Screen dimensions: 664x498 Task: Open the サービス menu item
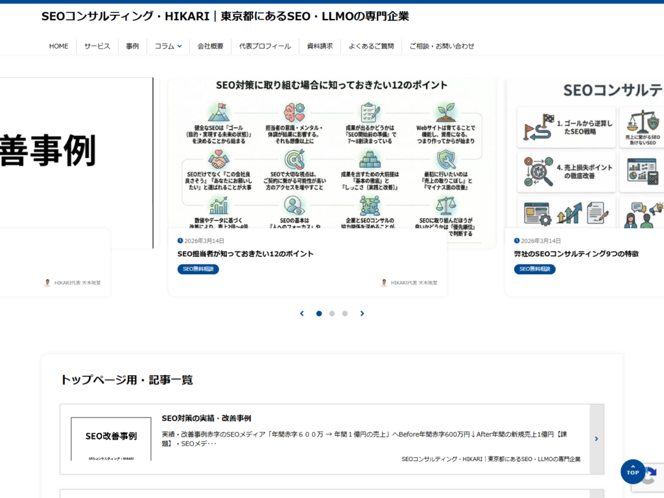point(97,46)
